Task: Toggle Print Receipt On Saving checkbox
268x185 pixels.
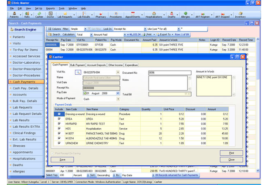Action: 52,153
